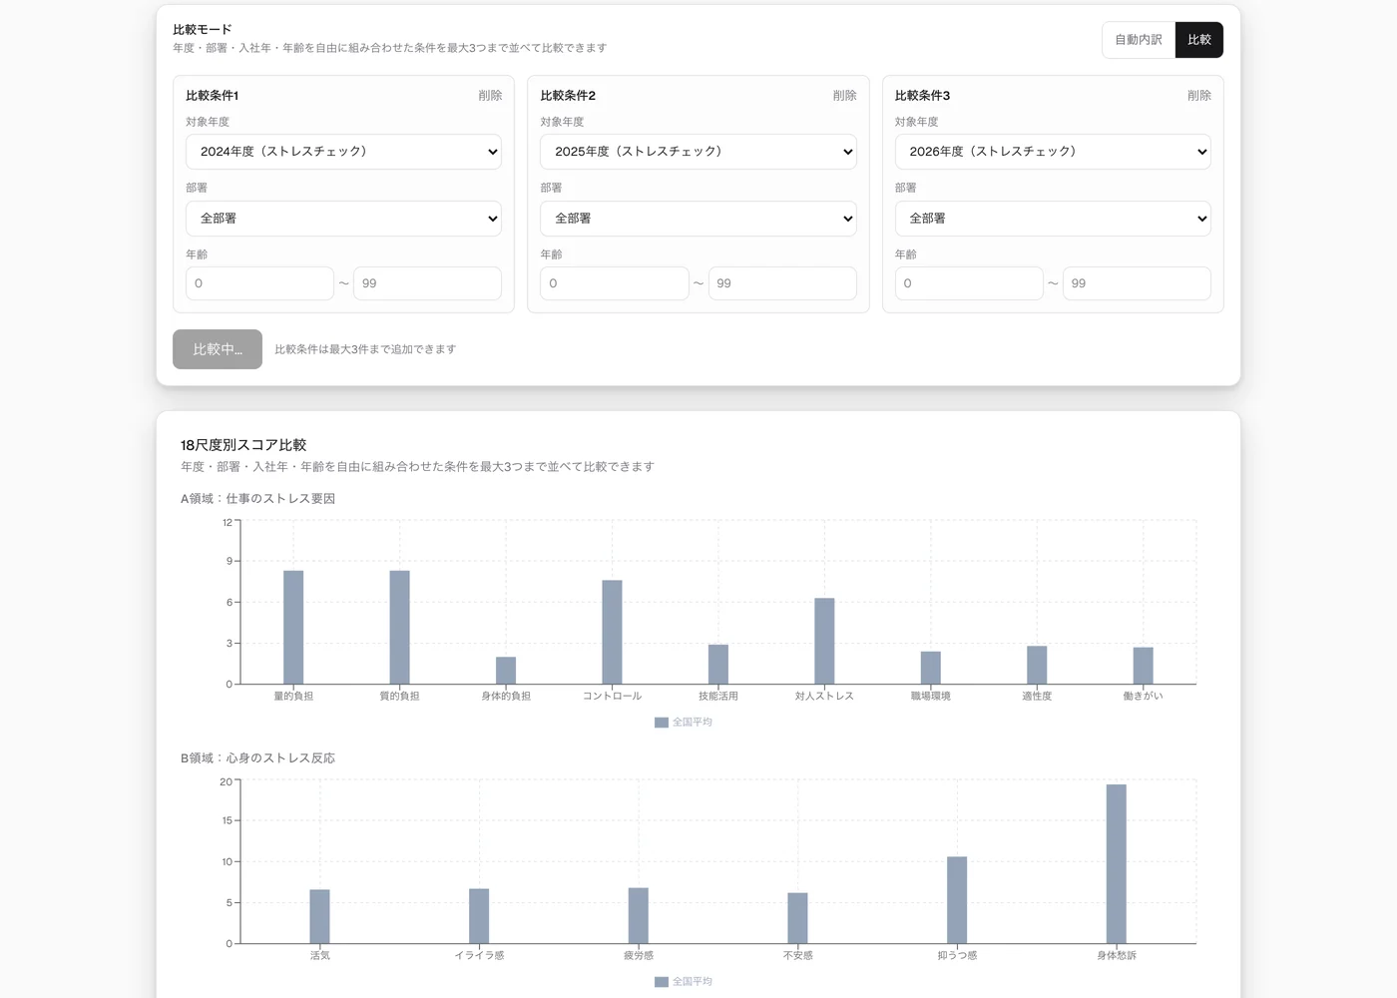Click the 量的負担 bar in chart
This screenshot has height=998, width=1397.
293,628
